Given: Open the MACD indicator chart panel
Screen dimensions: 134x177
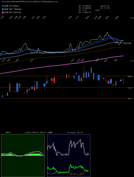Looking at the screenshot, I should point(23,156).
